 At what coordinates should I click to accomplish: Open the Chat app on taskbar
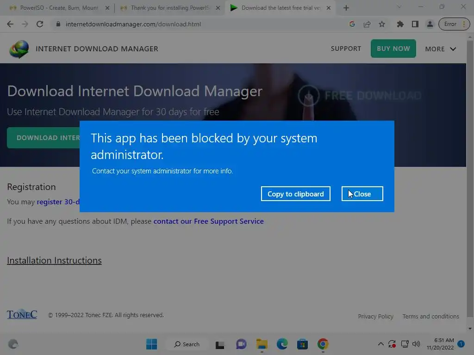pos(241,344)
